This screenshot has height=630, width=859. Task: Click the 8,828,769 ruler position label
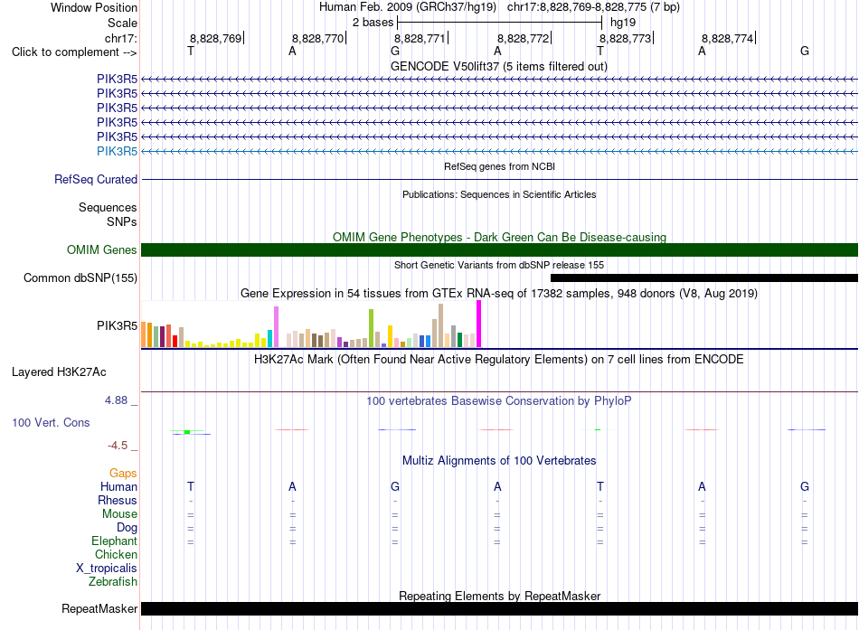coord(216,38)
